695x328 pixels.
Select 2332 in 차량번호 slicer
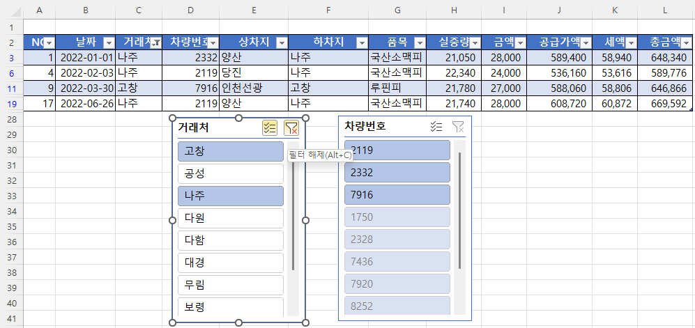coord(397,172)
